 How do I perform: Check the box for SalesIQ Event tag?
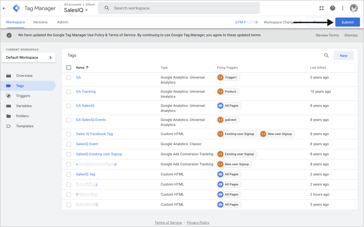pos(69,144)
